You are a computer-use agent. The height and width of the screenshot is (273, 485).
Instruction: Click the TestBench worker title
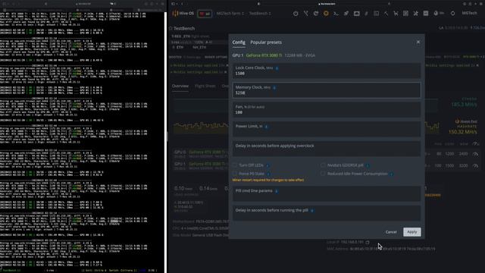tap(184, 29)
